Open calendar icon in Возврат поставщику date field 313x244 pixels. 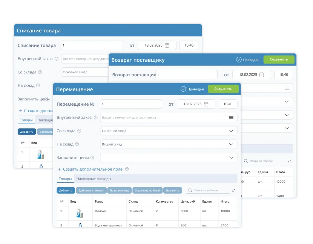point(262,75)
